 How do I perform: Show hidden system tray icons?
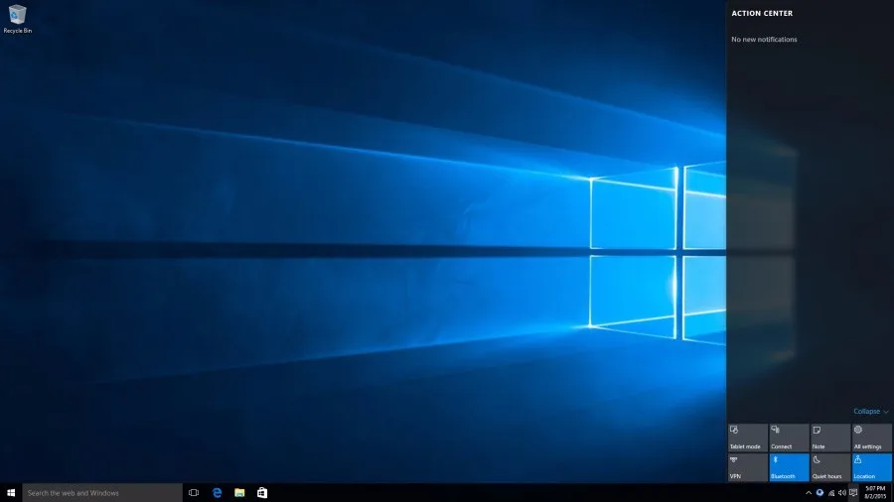[809, 493]
